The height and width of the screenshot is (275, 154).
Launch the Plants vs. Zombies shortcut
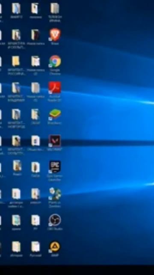coord(55,194)
